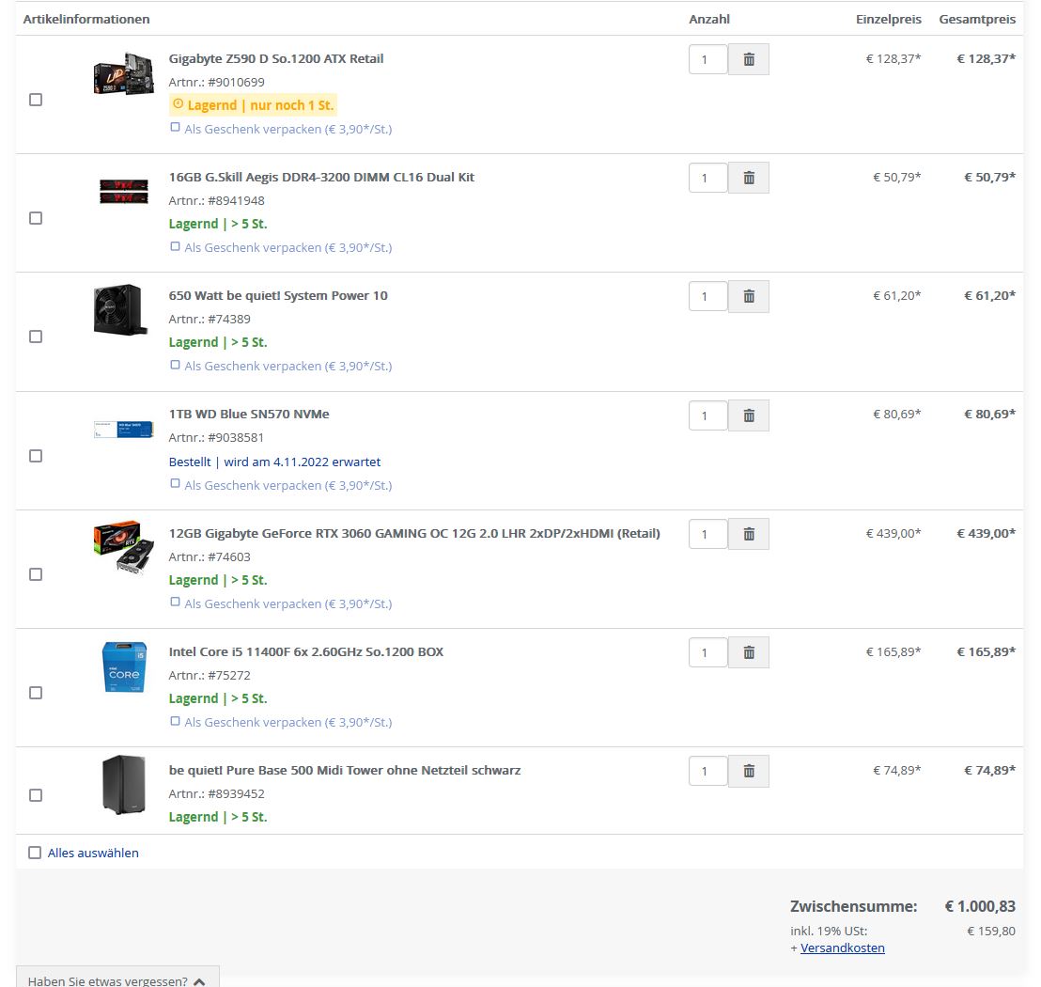This screenshot has height=987, width=1041.
Task: Enable gift wrapping for the RTX 3060
Action: 175,602
